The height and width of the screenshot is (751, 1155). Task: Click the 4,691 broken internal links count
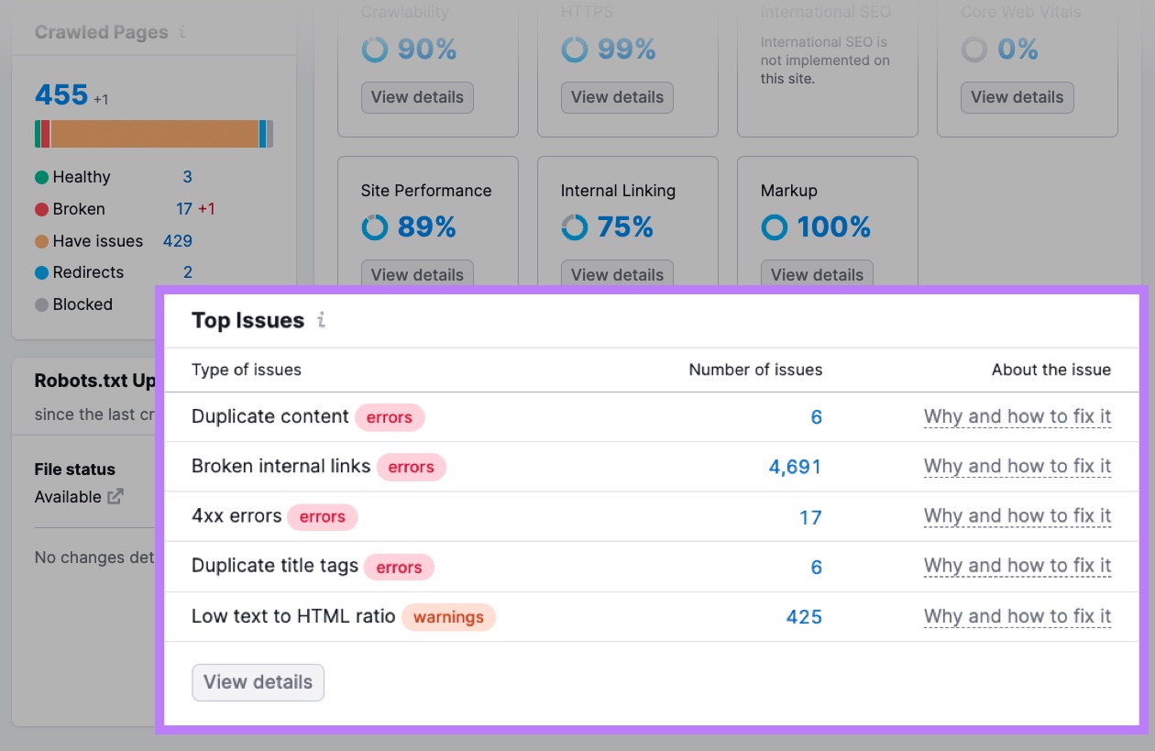click(794, 467)
